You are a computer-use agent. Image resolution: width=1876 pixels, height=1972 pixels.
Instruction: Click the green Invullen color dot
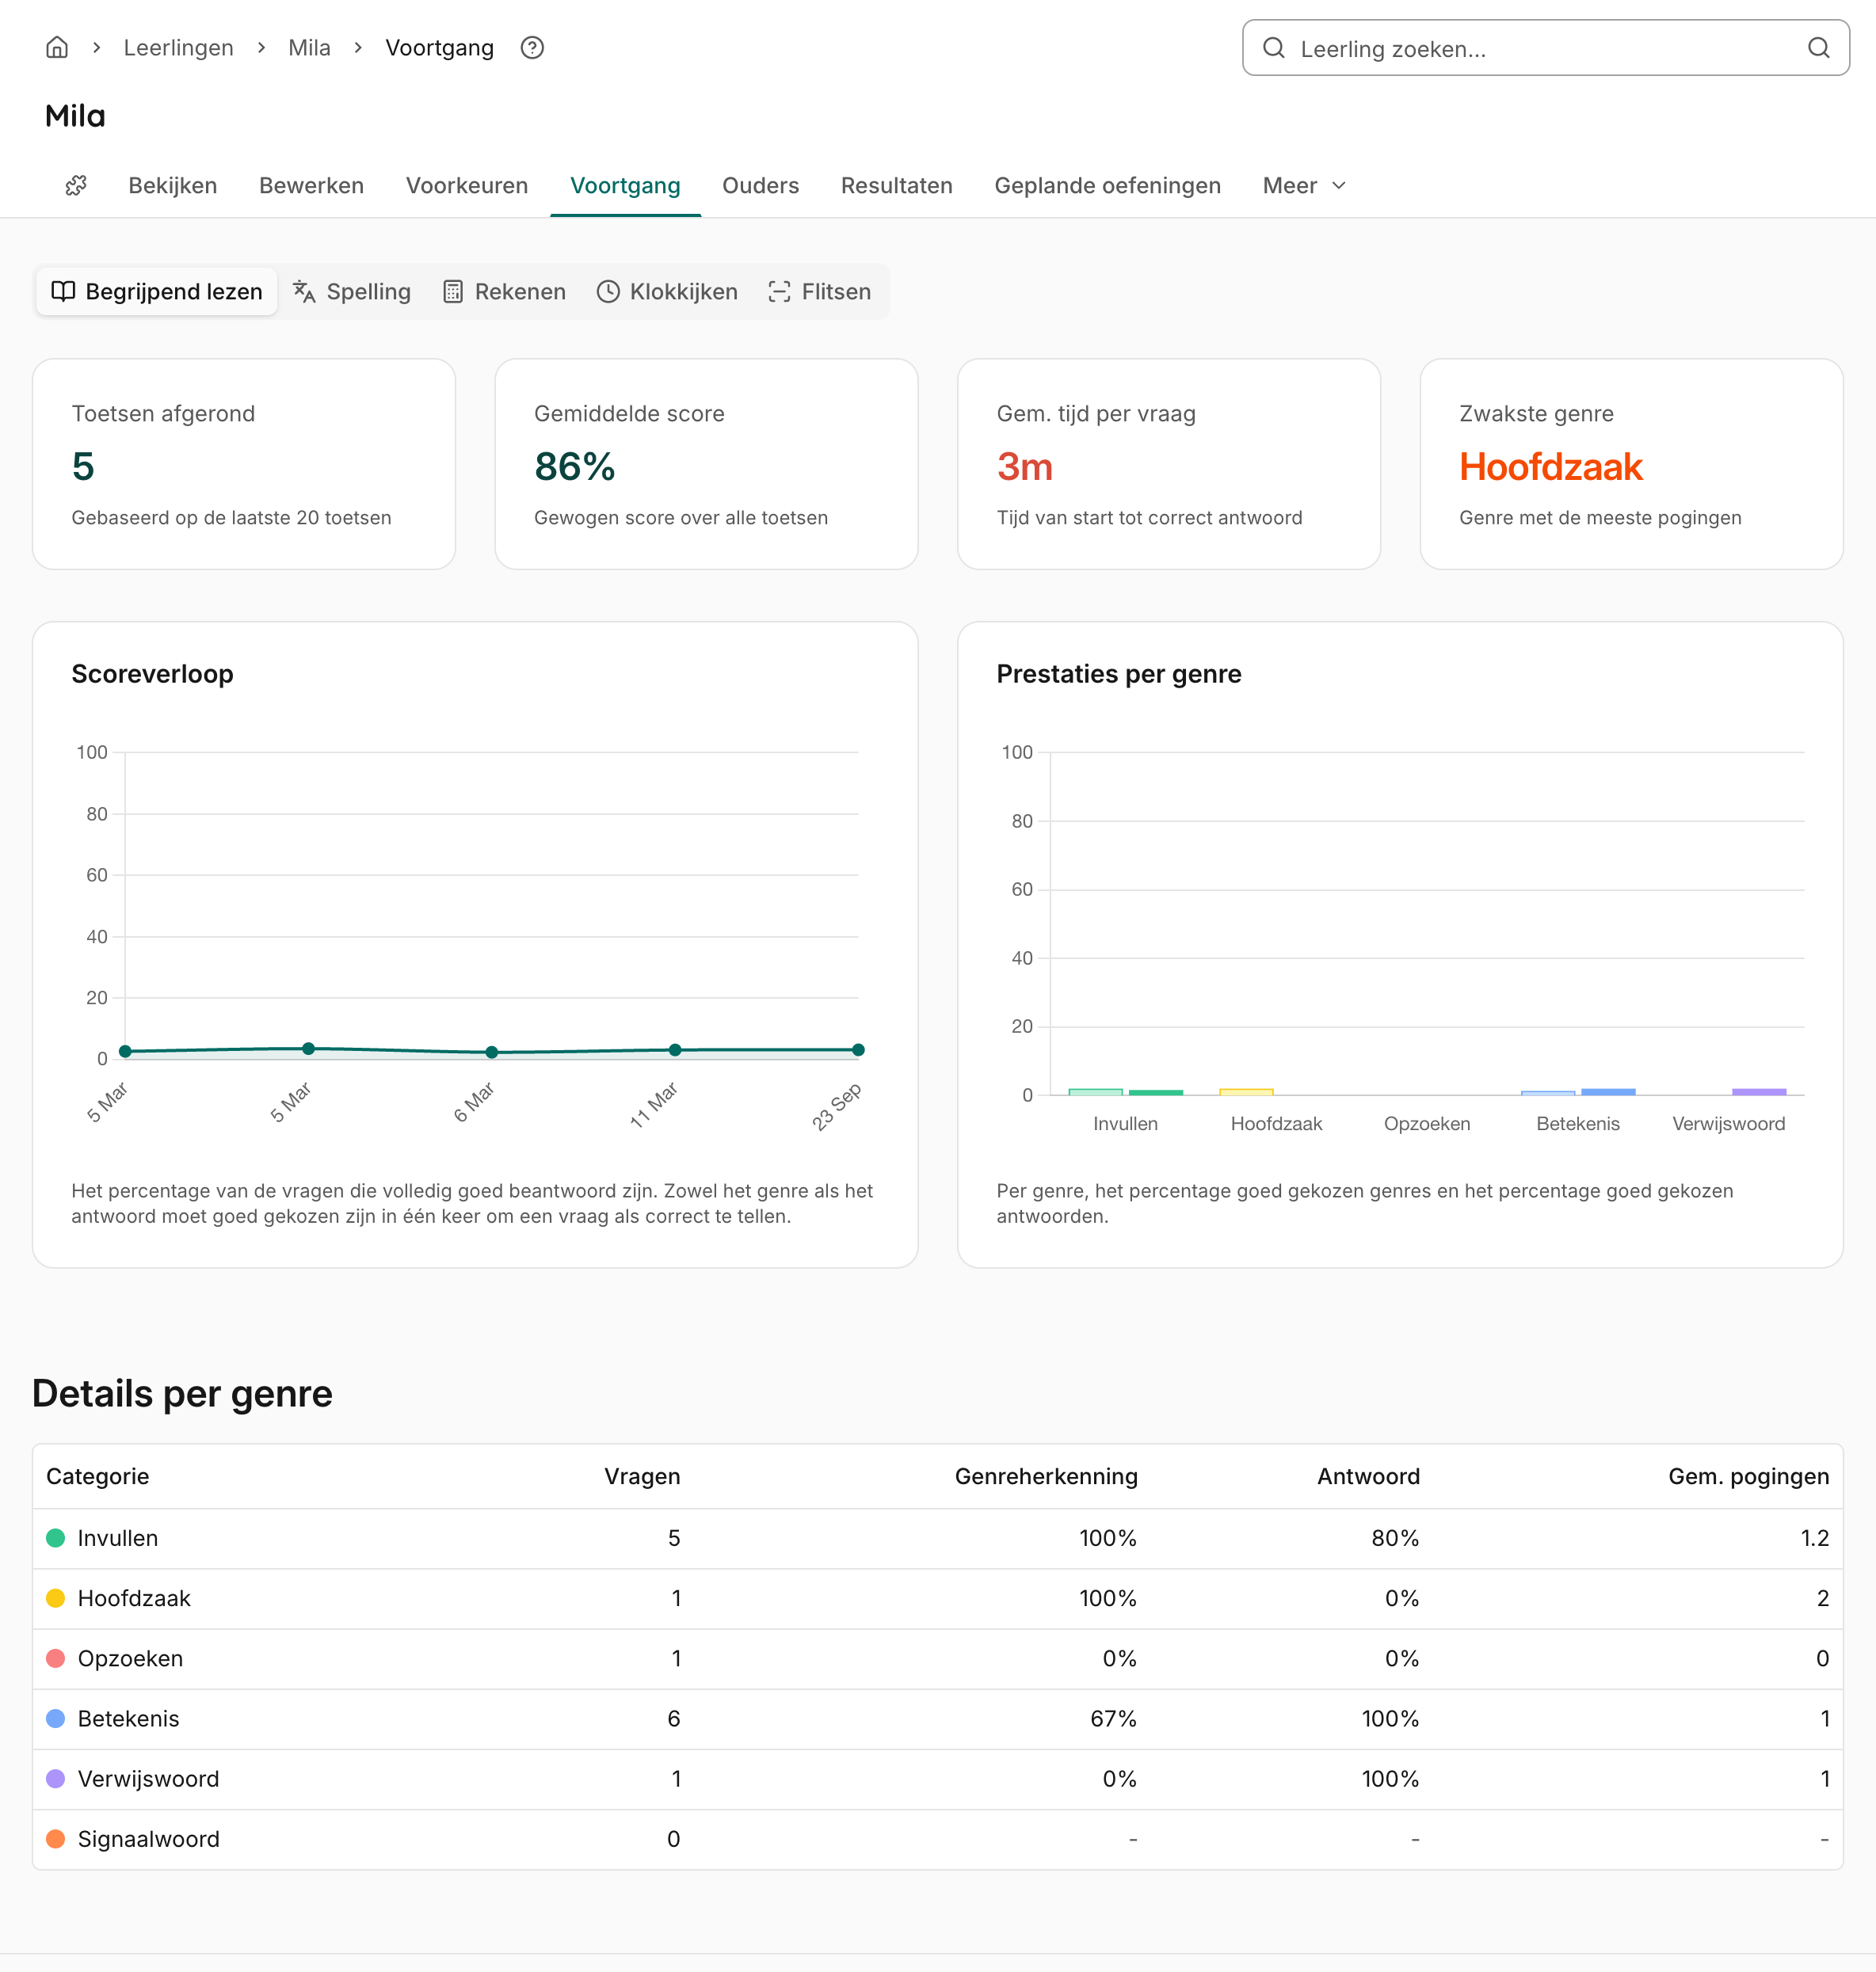[56, 1538]
